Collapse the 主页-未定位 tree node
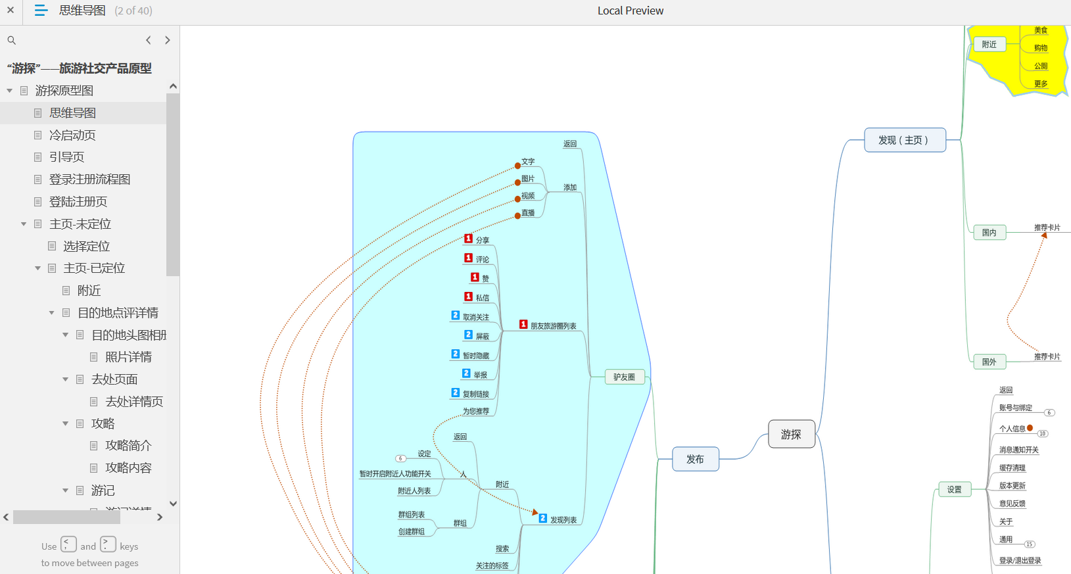1071x574 pixels. point(24,224)
